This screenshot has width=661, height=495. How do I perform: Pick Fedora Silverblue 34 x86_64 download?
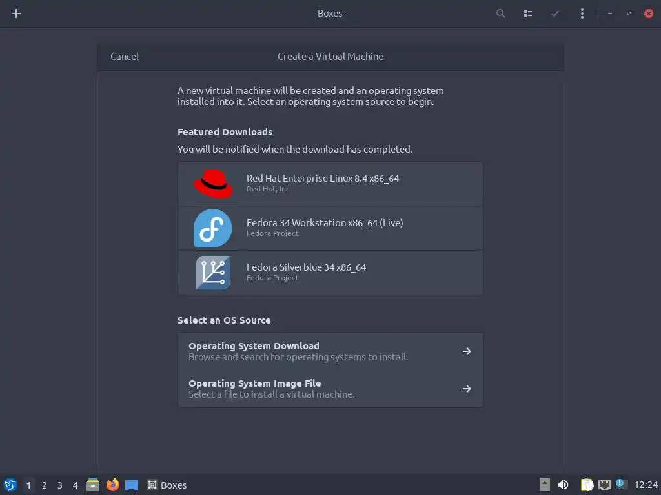(330, 273)
